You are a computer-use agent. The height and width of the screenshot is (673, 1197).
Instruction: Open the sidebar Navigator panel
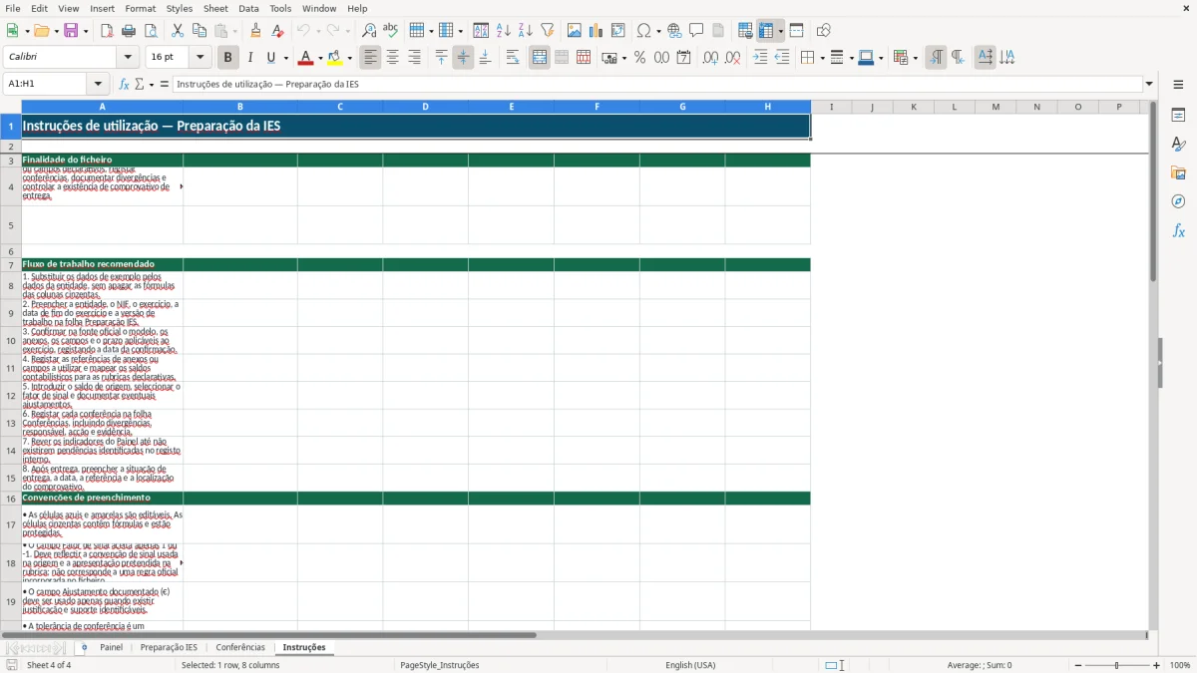pos(1178,201)
